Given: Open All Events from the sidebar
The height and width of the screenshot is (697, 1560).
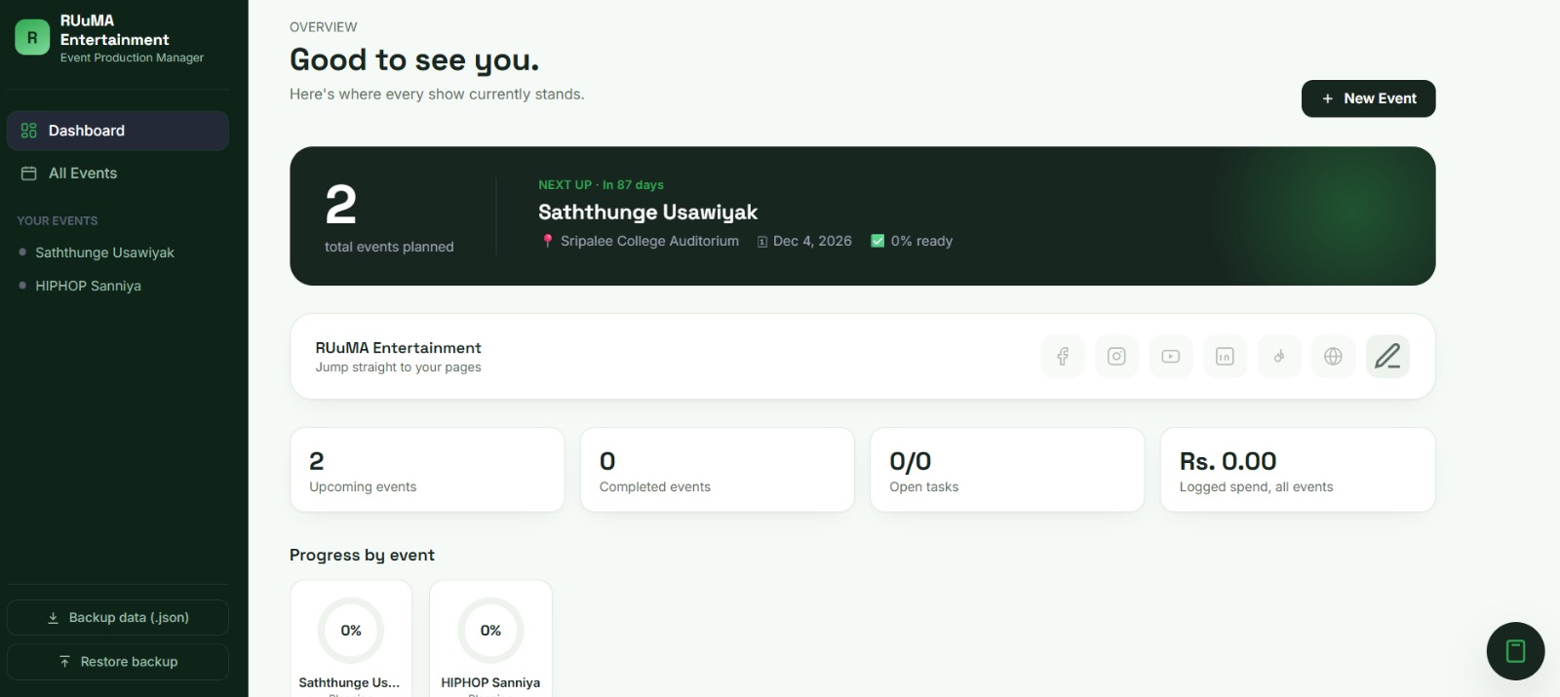Looking at the screenshot, I should [x=118, y=174].
